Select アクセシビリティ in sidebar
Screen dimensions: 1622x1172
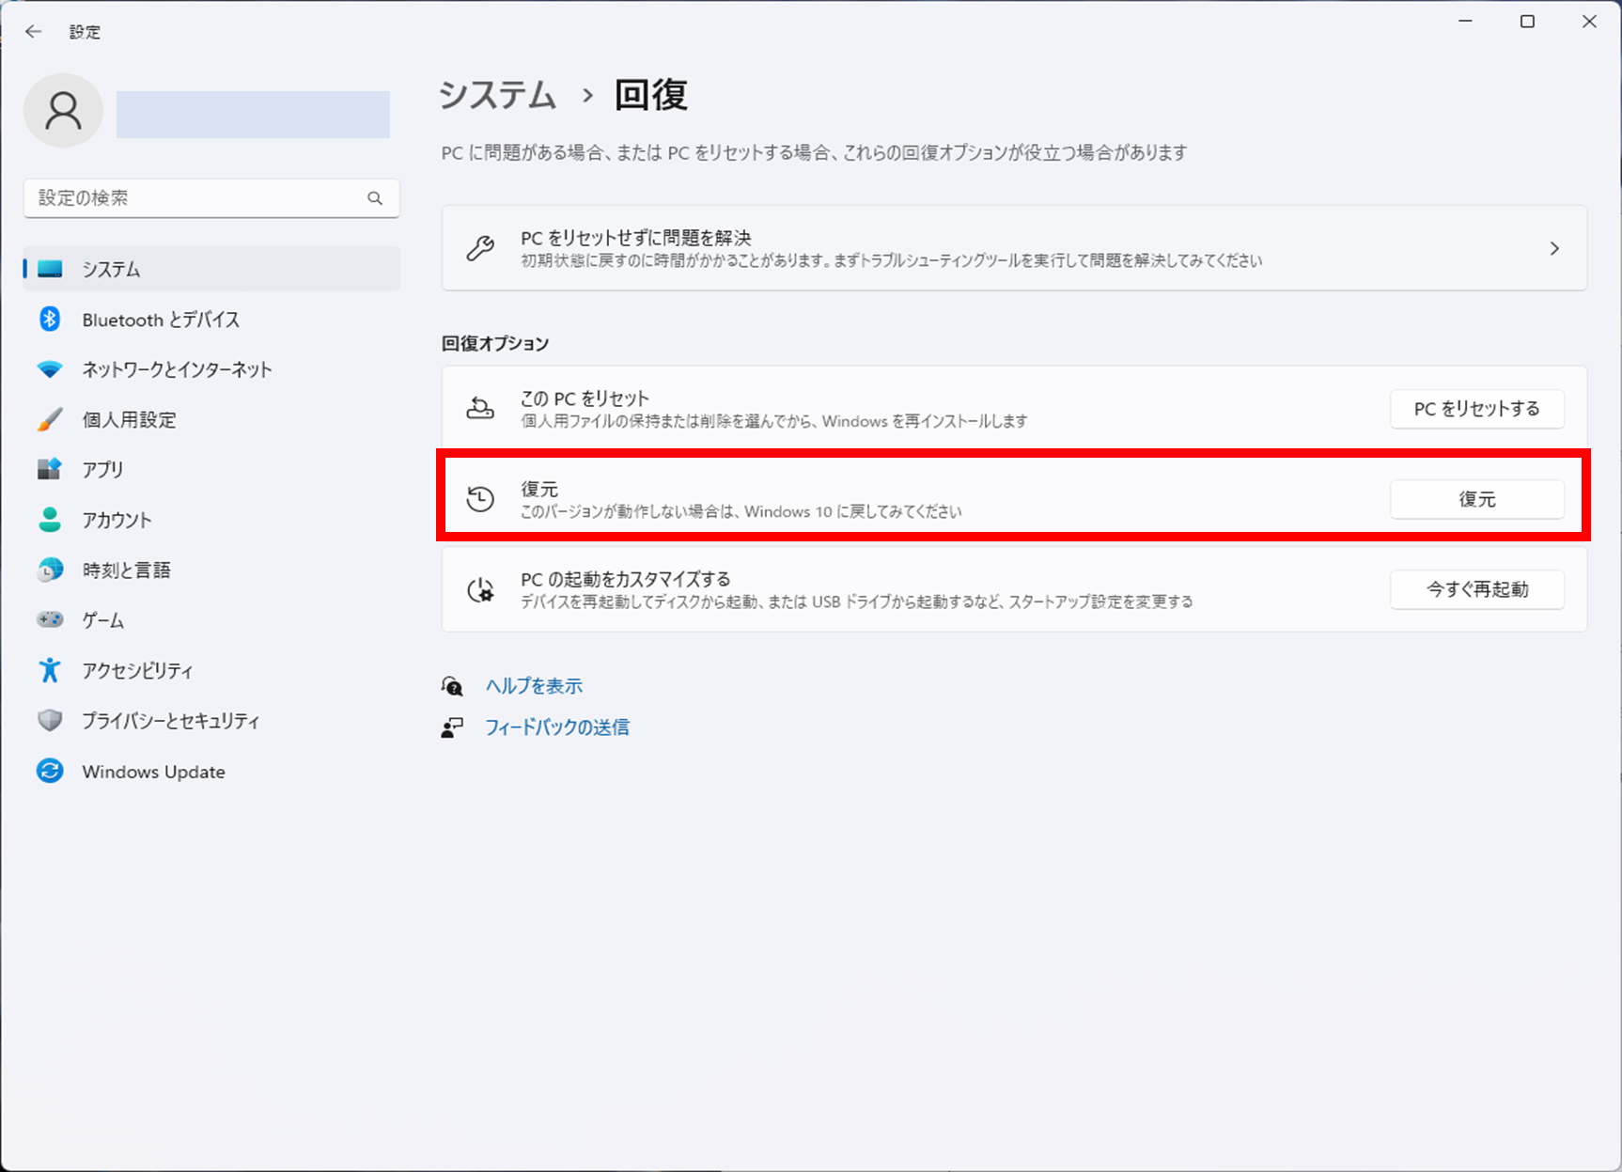pos(212,670)
